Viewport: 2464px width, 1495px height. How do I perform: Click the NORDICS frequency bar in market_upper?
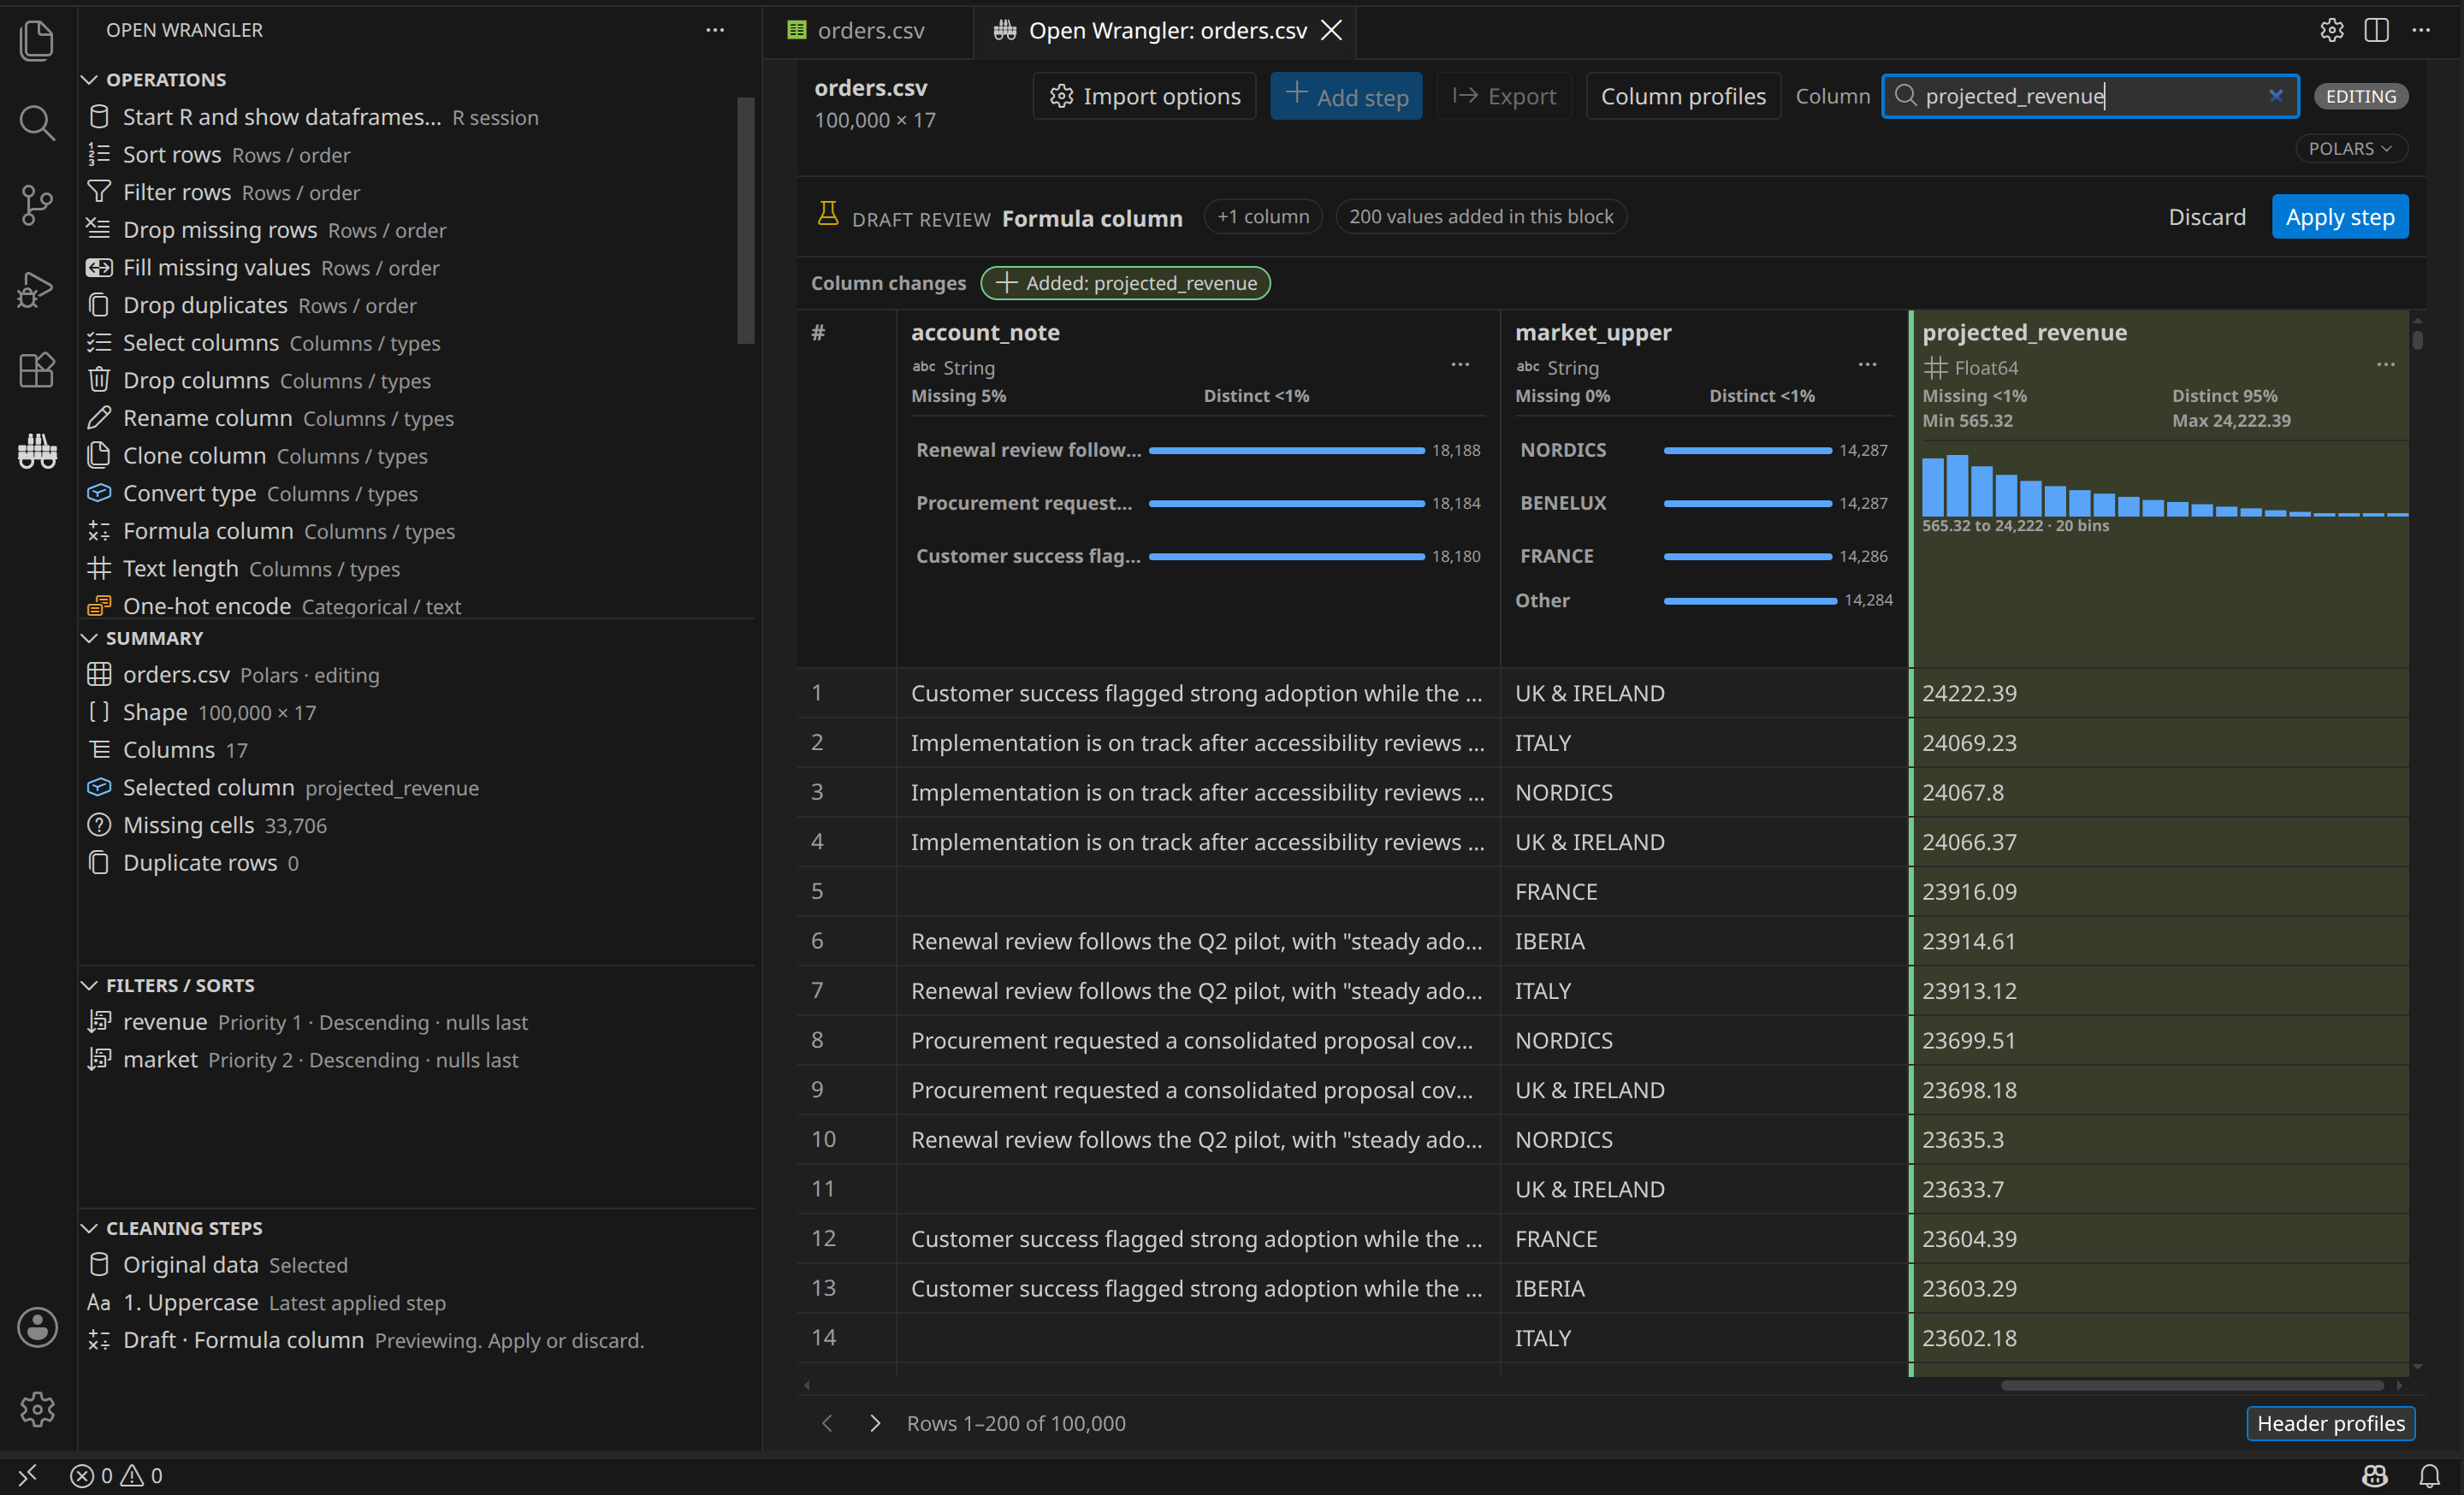pos(1747,451)
